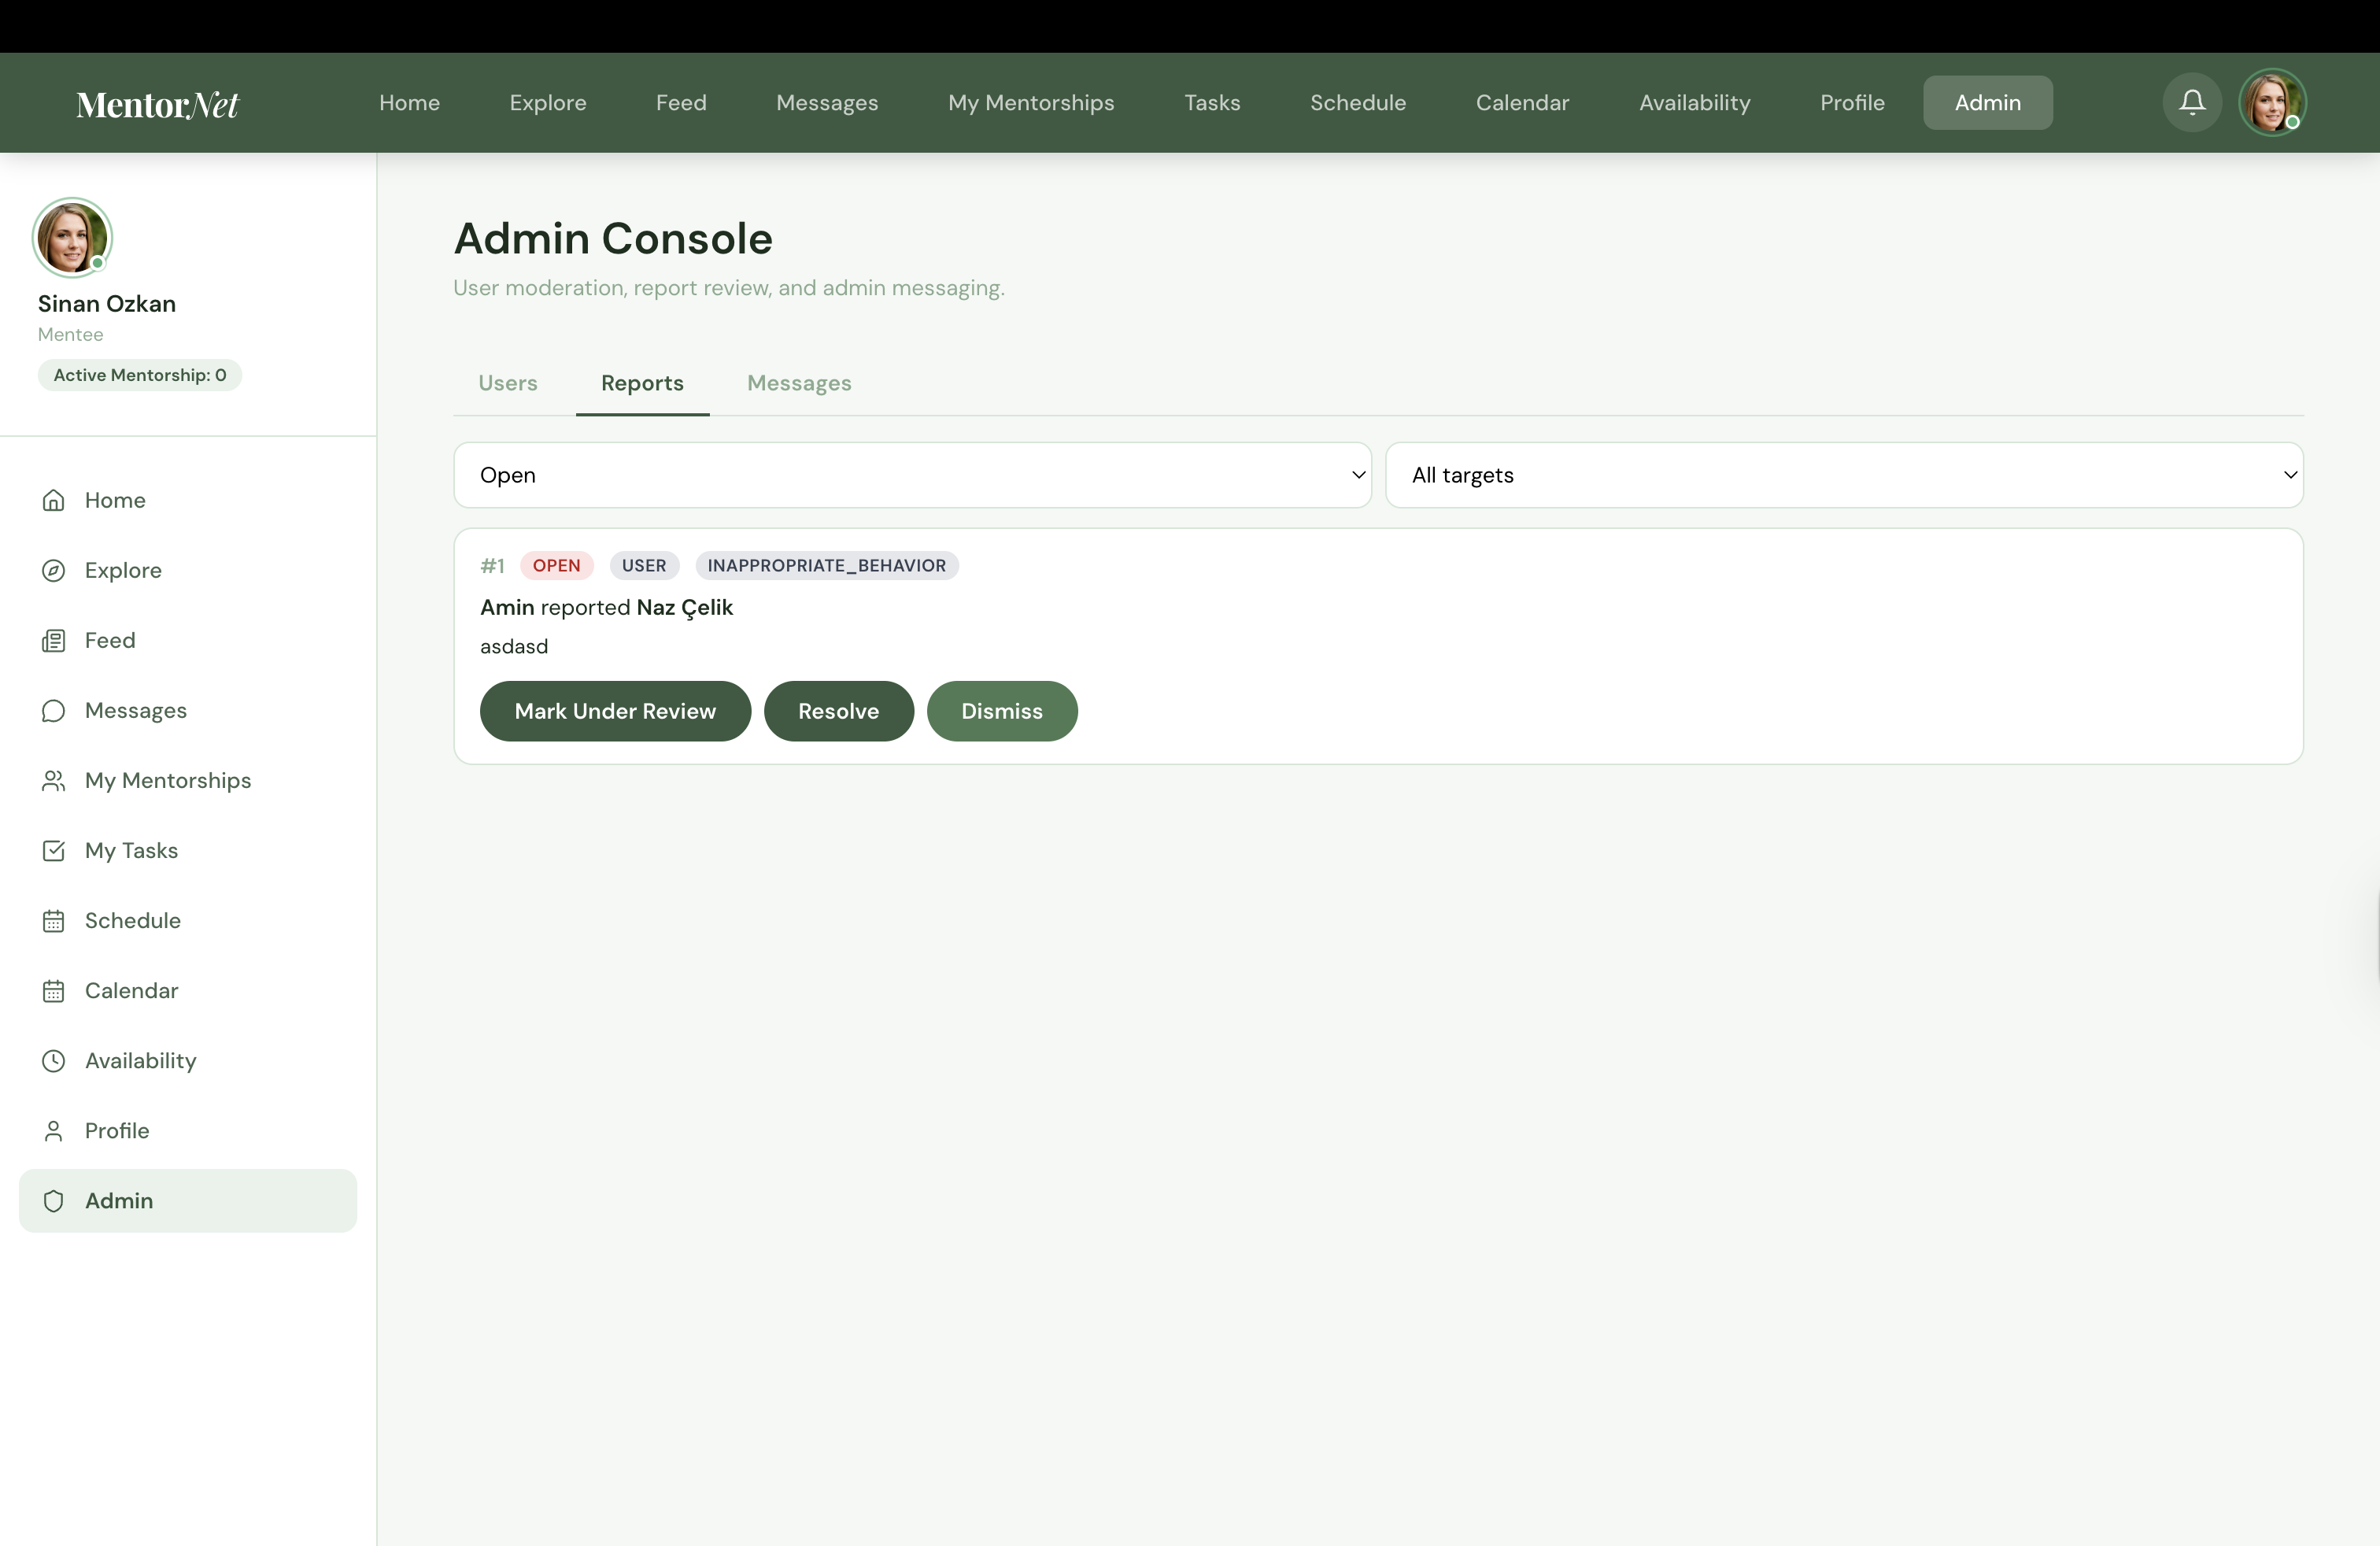The width and height of the screenshot is (2380, 1546).
Task: Click reported user Naz Çelik
Action: click(685, 608)
